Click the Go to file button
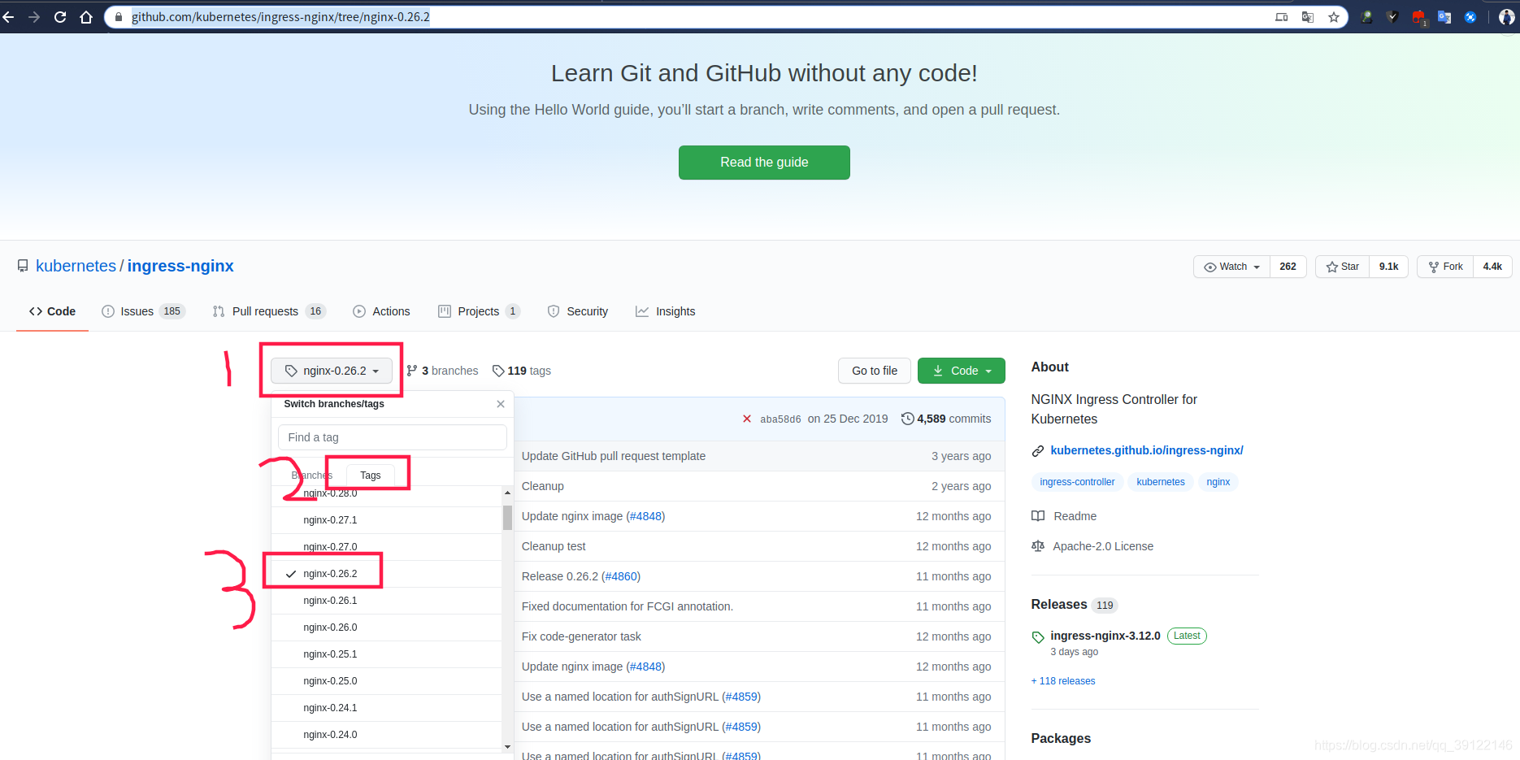 875,371
